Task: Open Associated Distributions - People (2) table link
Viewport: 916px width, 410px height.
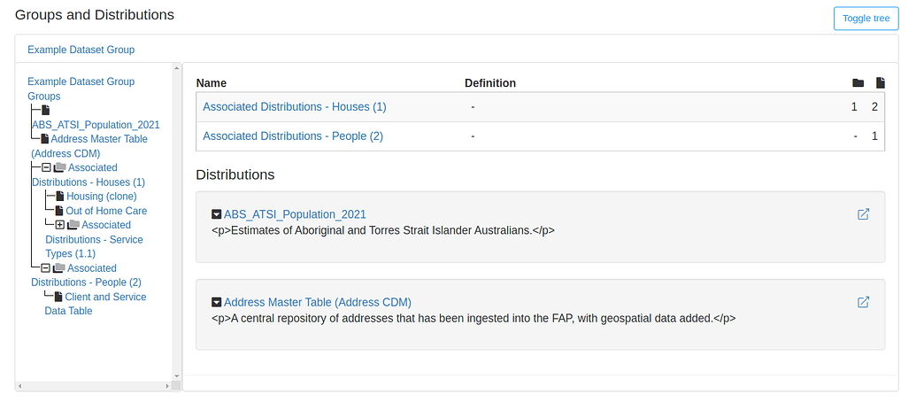Action: coord(293,136)
